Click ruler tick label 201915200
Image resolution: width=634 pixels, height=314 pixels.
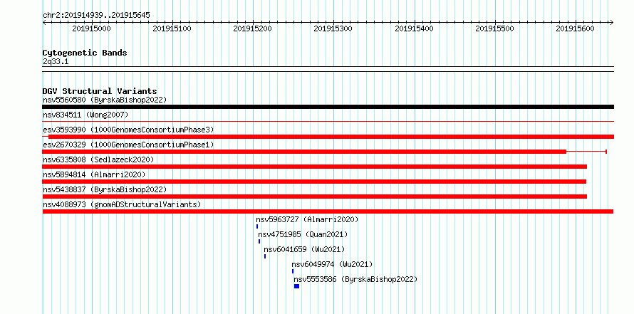point(253,28)
